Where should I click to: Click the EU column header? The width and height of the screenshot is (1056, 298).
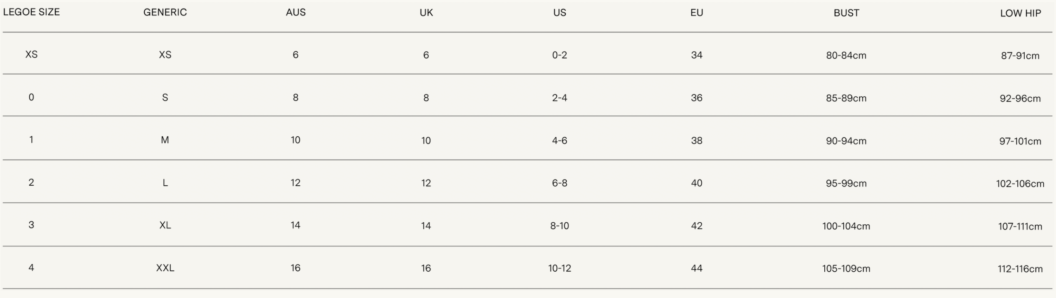[696, 13]
